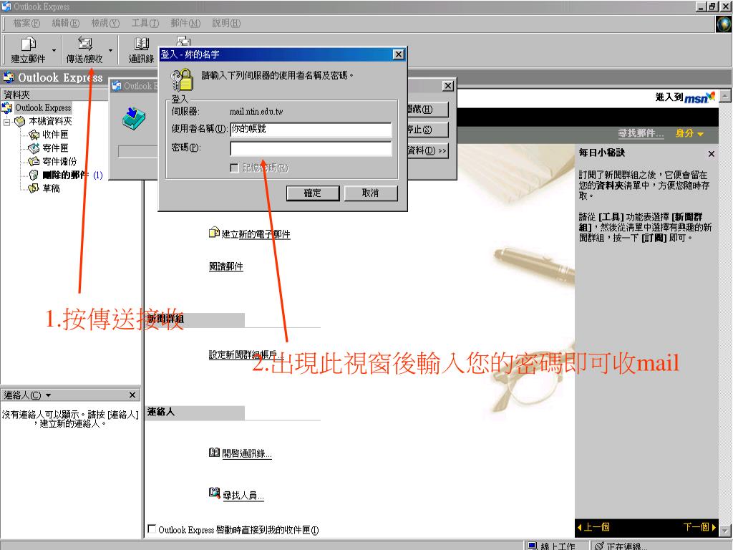Click the 確定 (OK) button in login dialog
Screen dimensions: 733x550
(313, 193)
